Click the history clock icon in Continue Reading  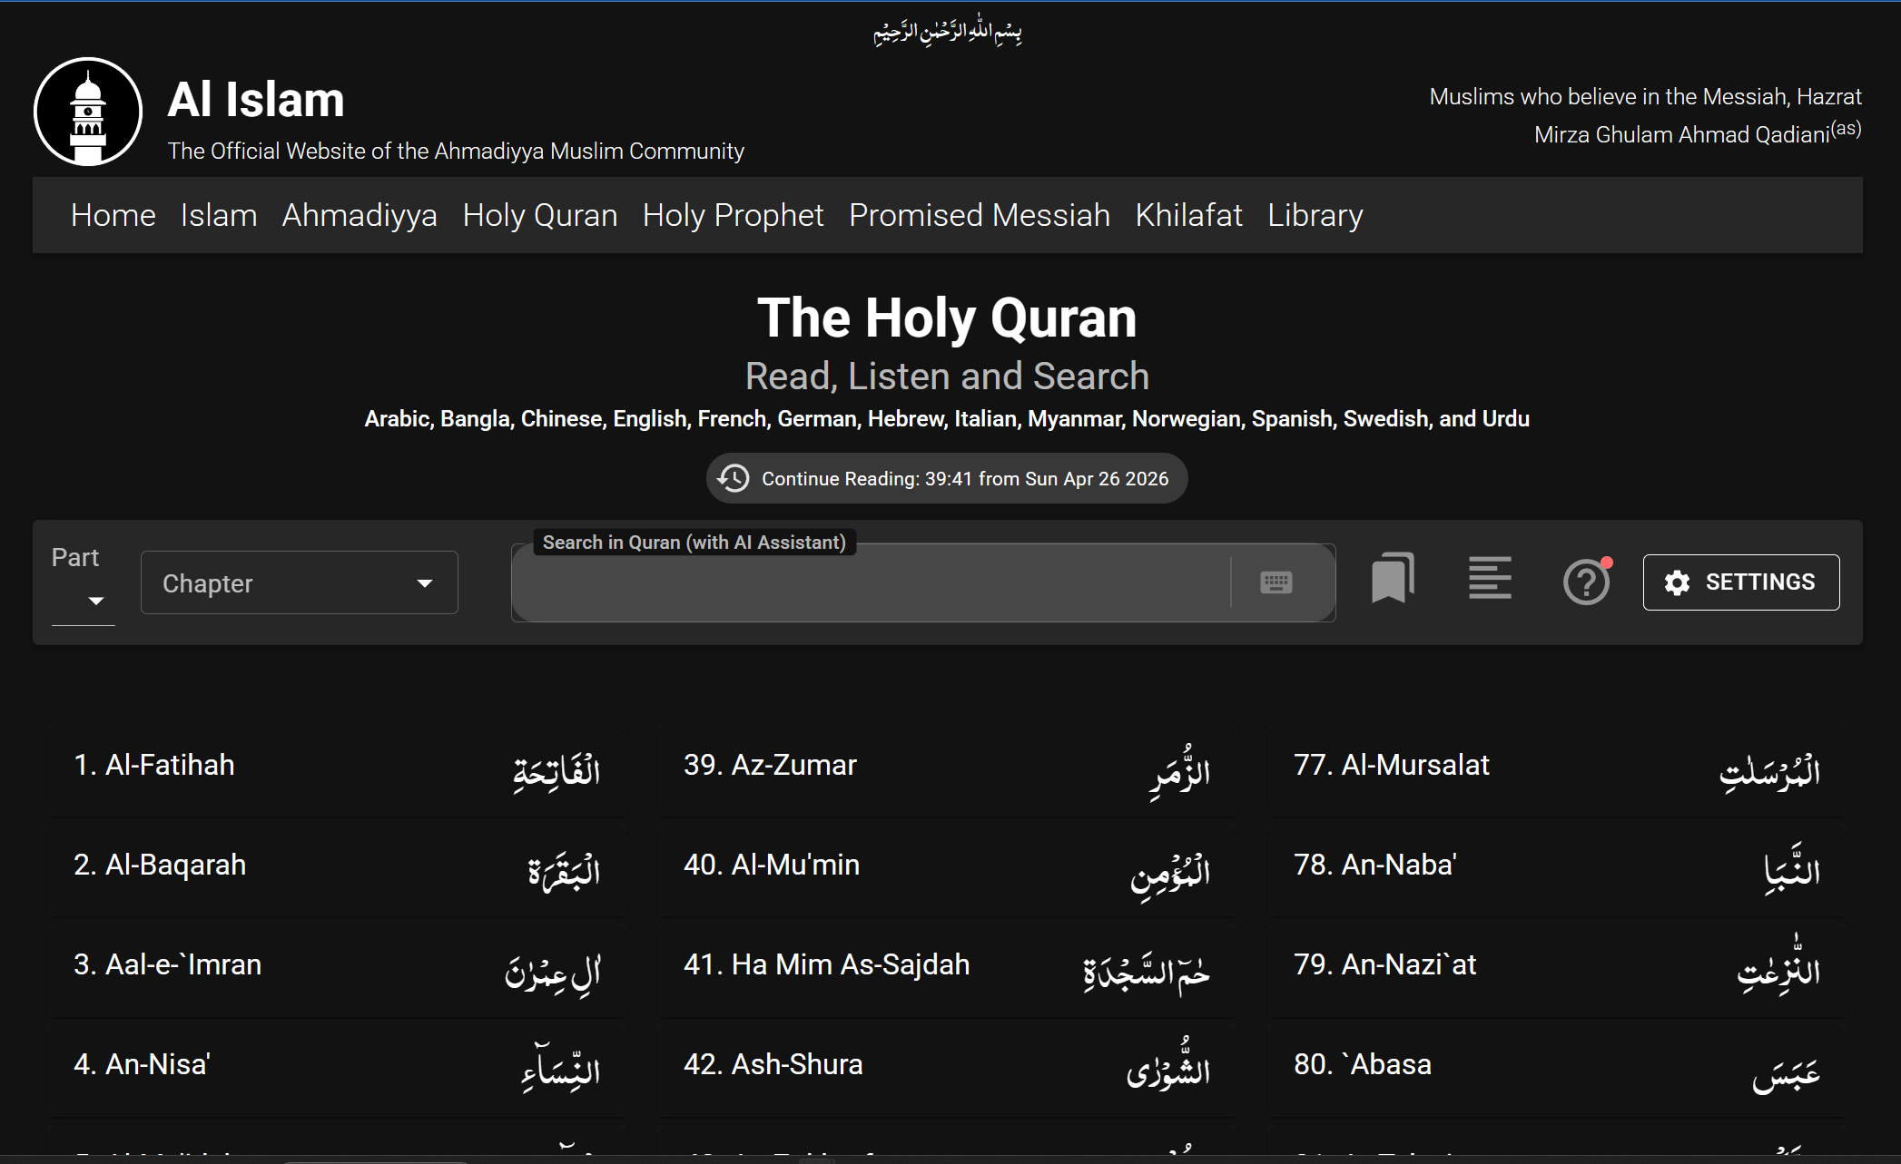click(x=734, y=478)
